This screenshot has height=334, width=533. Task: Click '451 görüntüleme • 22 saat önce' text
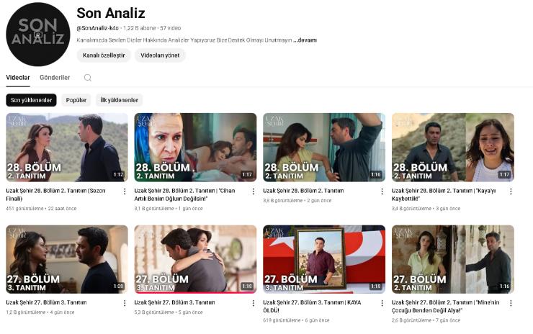click(41, 209)
